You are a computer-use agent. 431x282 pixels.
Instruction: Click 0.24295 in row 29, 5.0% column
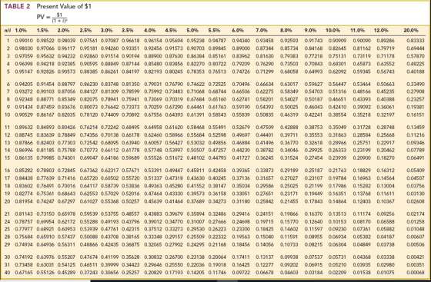click(195, 244)
